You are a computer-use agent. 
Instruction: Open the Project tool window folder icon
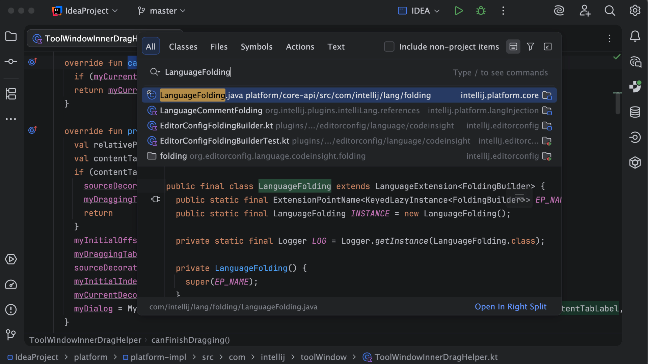click(11, 36)
